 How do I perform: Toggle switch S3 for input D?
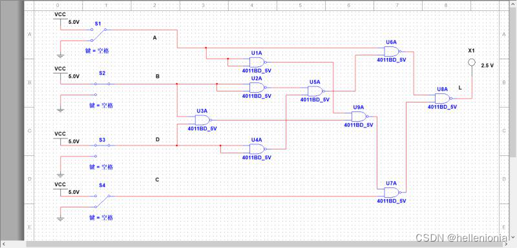click(102, 151)
